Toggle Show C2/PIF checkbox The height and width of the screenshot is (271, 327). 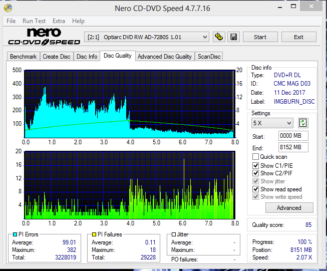click(x=255, y=173)
